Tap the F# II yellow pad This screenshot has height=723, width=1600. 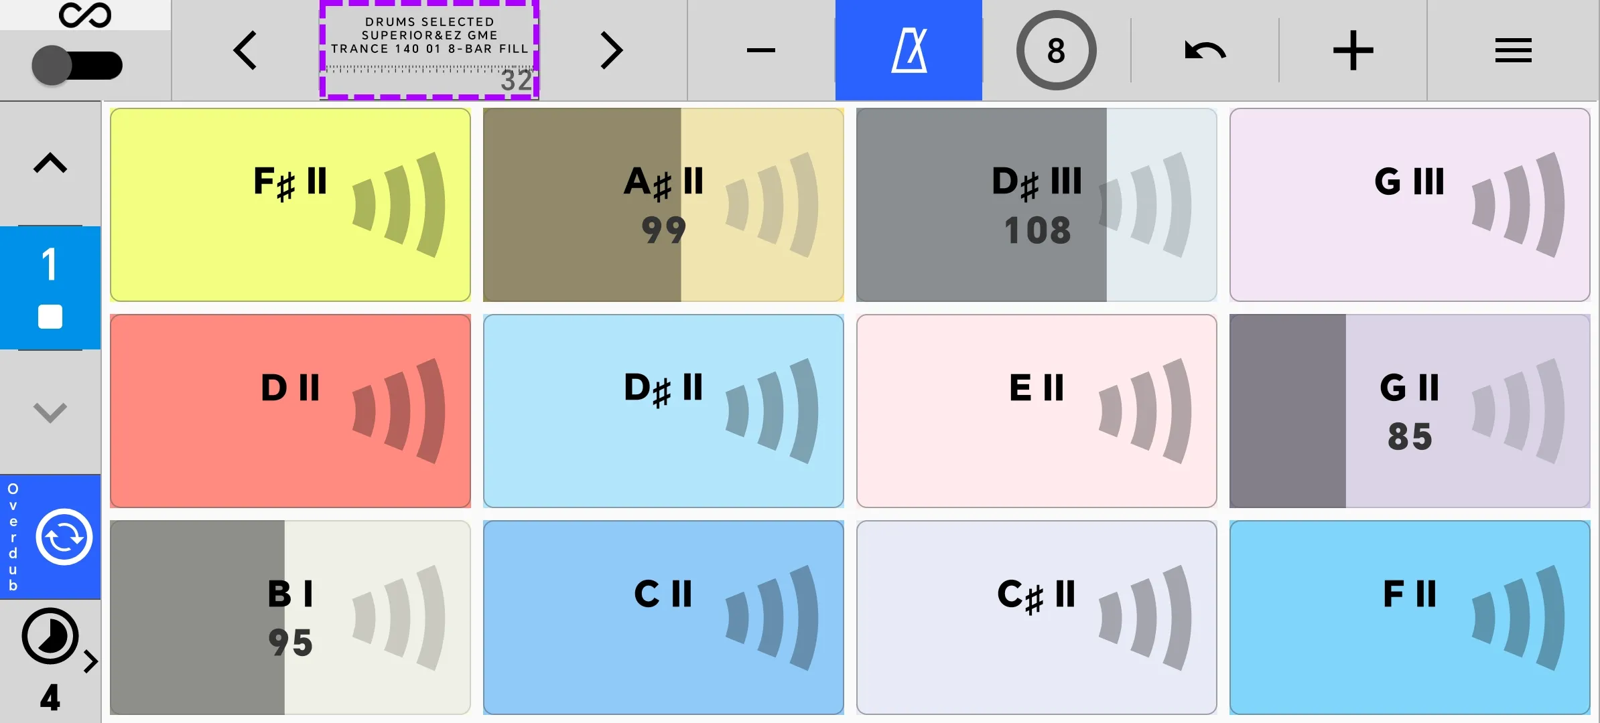pyautogui.click(x=290, y=205)
